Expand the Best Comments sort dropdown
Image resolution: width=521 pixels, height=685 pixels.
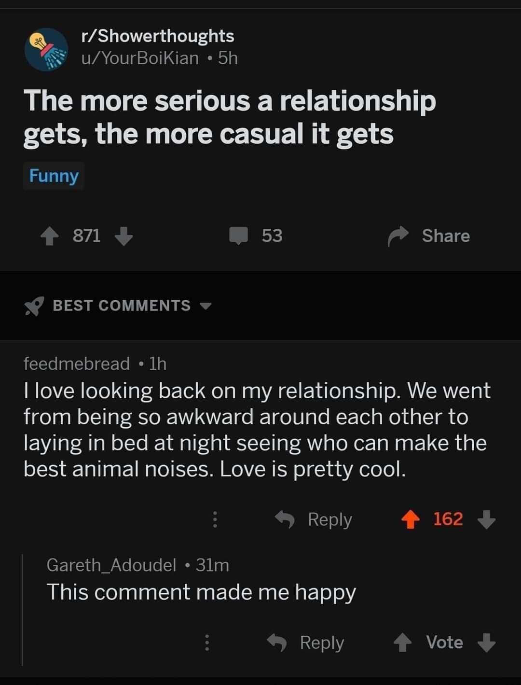[x=206, y=306]
